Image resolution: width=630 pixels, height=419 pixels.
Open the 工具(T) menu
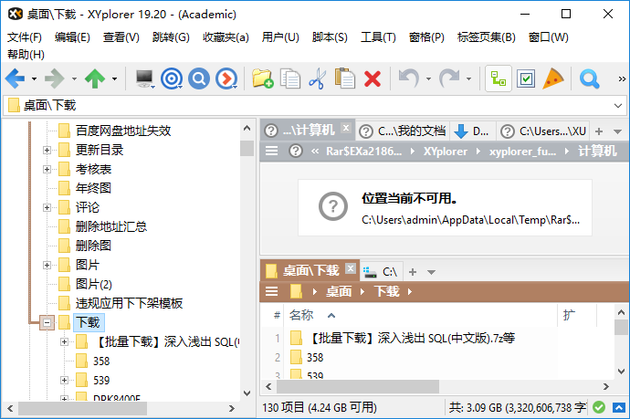click(378, 37)
